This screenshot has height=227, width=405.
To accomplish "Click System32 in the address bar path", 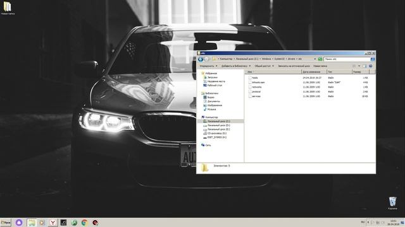I will click(x=279, y=59).
